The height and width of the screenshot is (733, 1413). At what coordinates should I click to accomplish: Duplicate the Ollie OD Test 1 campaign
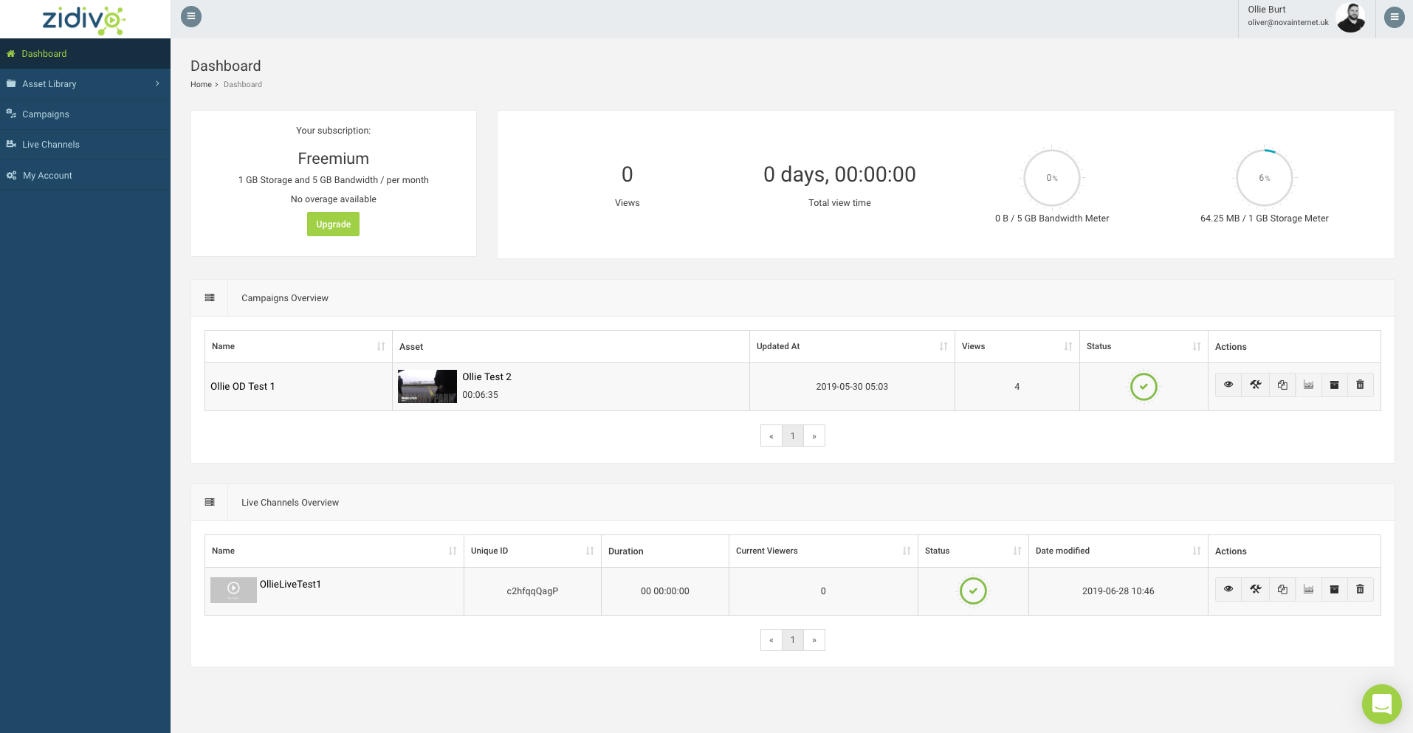coord(1282,385)
